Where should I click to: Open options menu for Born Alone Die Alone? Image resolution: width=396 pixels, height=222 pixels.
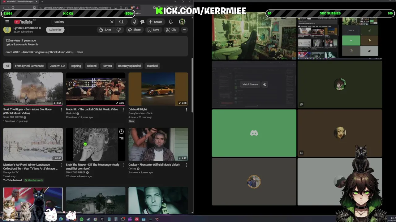click(61, 110)
